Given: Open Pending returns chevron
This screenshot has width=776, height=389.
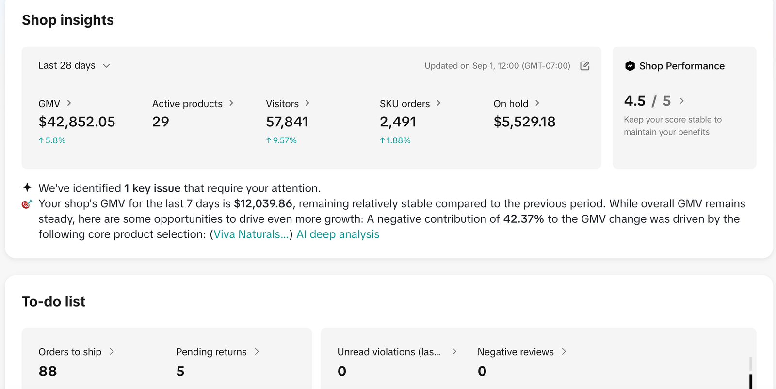Looking at the screenshot, I should point(257,351).
